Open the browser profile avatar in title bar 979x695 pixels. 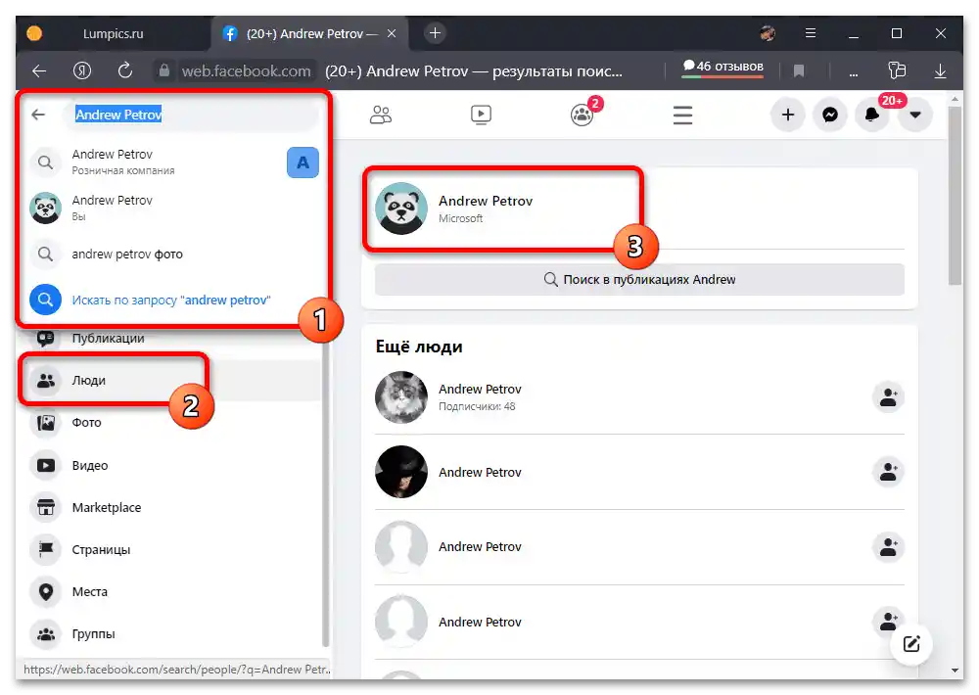tap(768, 33)
